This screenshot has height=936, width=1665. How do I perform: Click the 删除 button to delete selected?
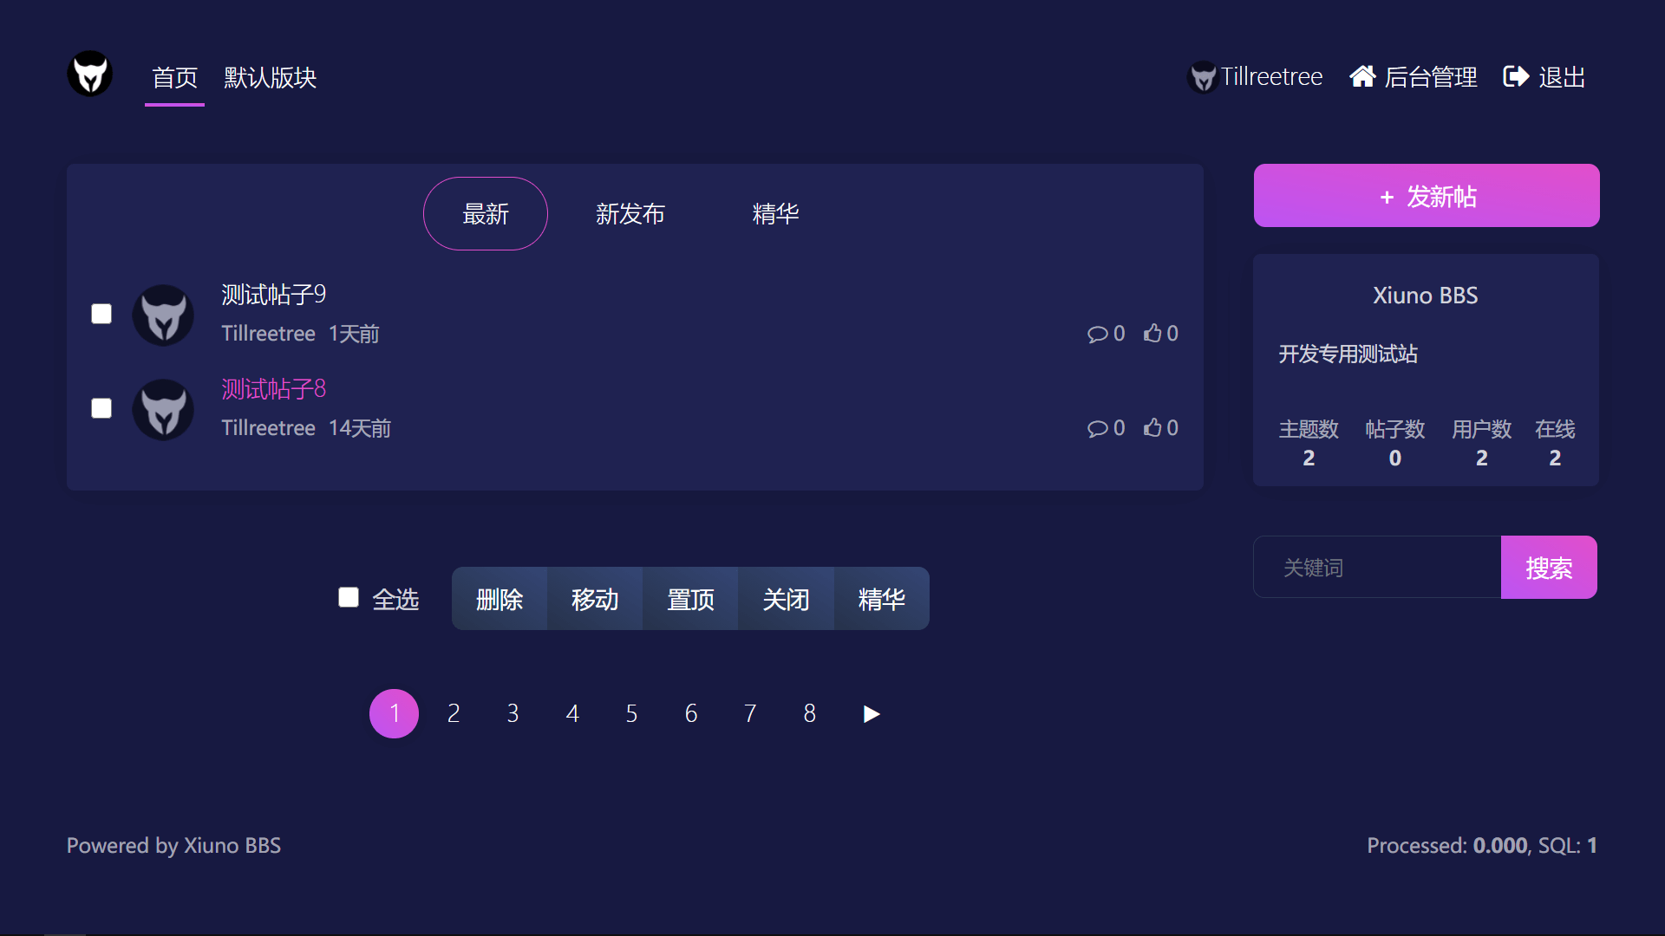pyautogui.click(x=498, y=596)
